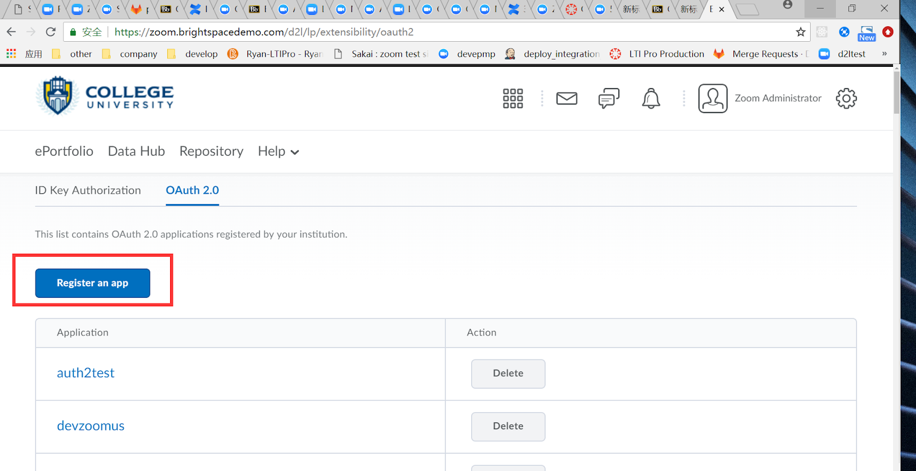Screen dimensions: 916x471
Task: Expand the Help dropdown menu
Action: pos(278,151)
